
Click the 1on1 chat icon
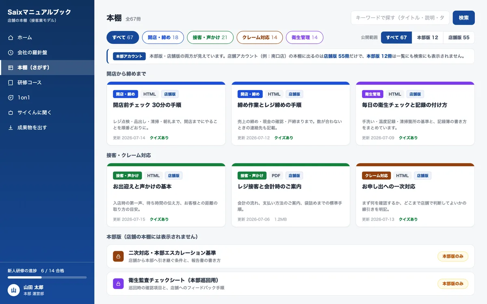(11, 98)
